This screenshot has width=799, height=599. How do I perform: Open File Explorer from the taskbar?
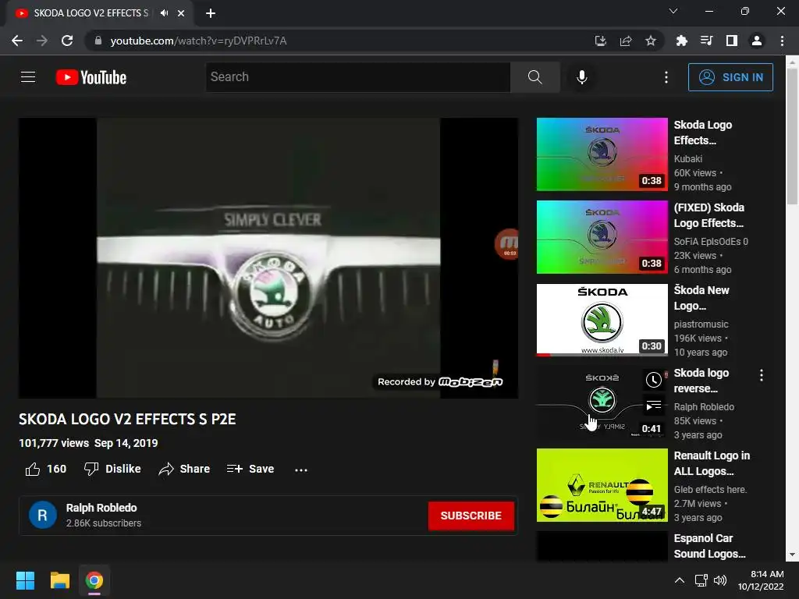coord(59,580)
